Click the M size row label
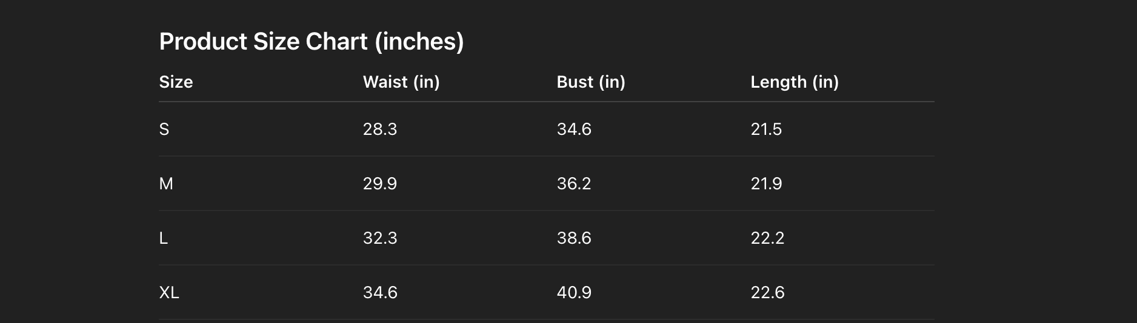Image resolution: width=1137 pixels, height=323 pixels. coord(166,184)
